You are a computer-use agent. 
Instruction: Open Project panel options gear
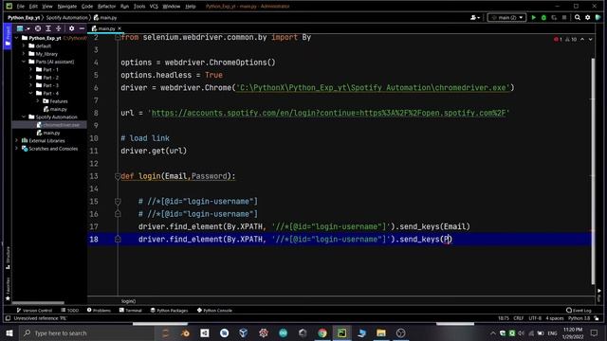[71, 28]
